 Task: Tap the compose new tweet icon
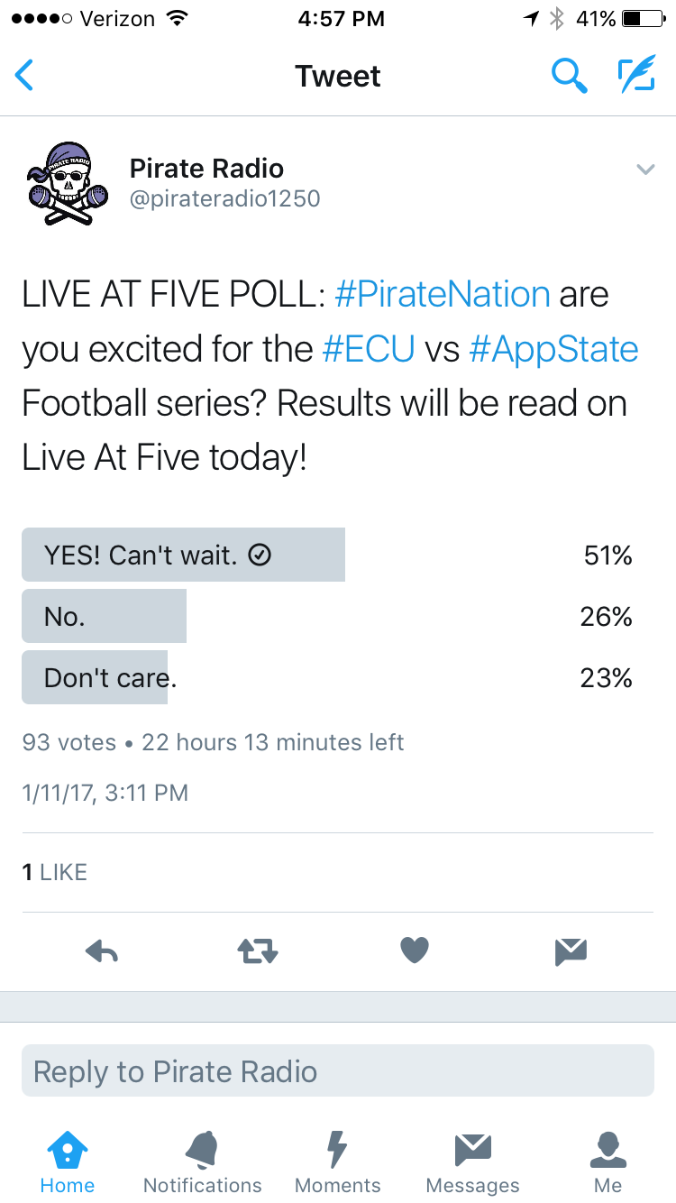(635, 76)
